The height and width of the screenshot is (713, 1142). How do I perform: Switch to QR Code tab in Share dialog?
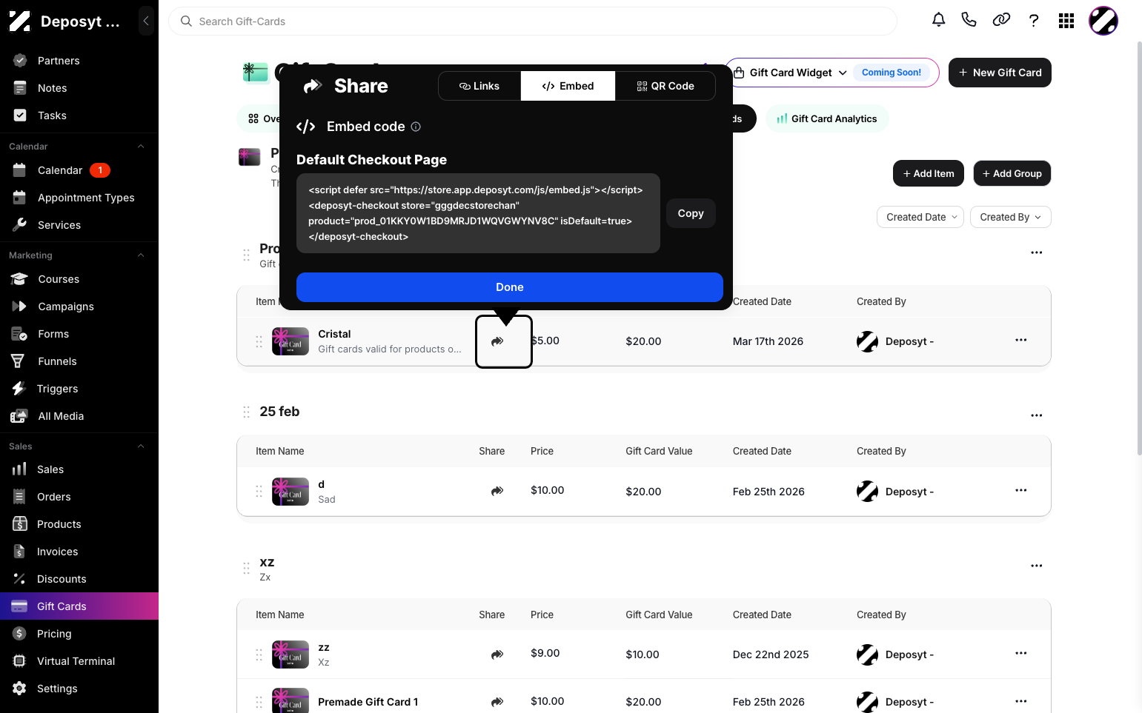(665, 86)
